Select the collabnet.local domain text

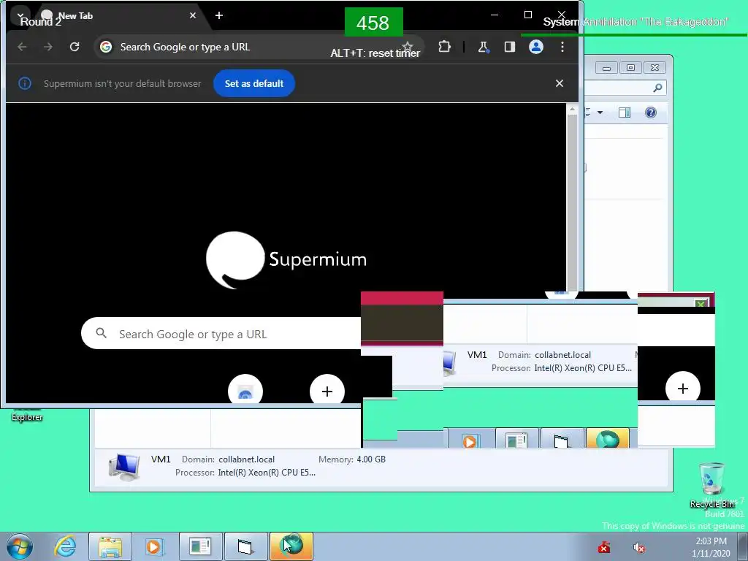click(x=247, y=459)
